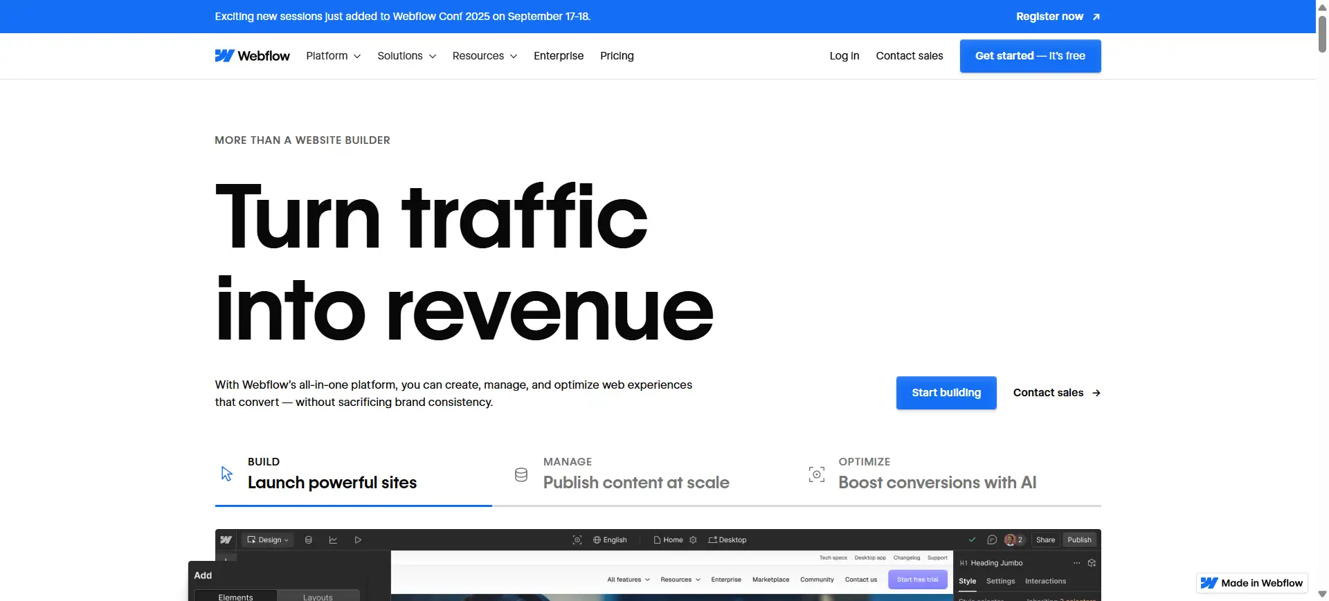This screenshot has height=601, width=1329.
Task: Select the Layouts tab in the Add panel
Action: pos(318,596)
